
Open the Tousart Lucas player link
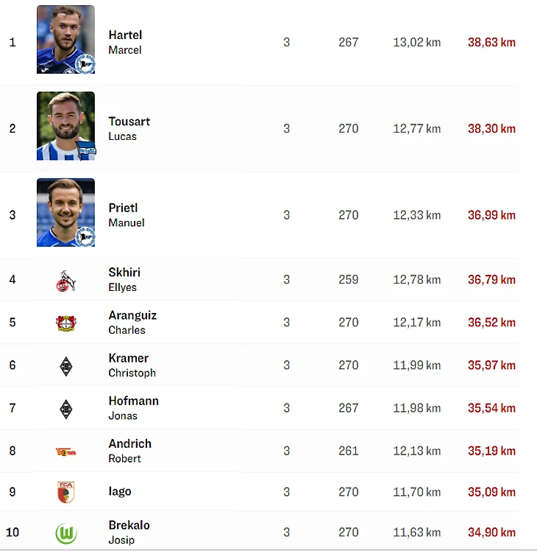(x=129, y=128)
